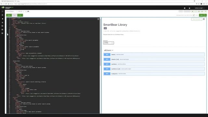This screenshot has height=117, width=208.
Task: Click the plus create-new icon in sidebar
Action: 2,15
